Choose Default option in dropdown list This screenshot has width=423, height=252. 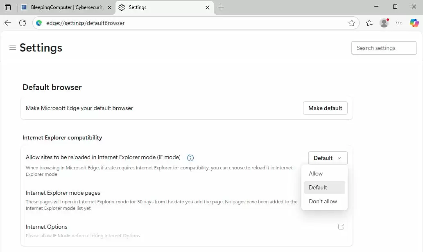tap(318, 187)
